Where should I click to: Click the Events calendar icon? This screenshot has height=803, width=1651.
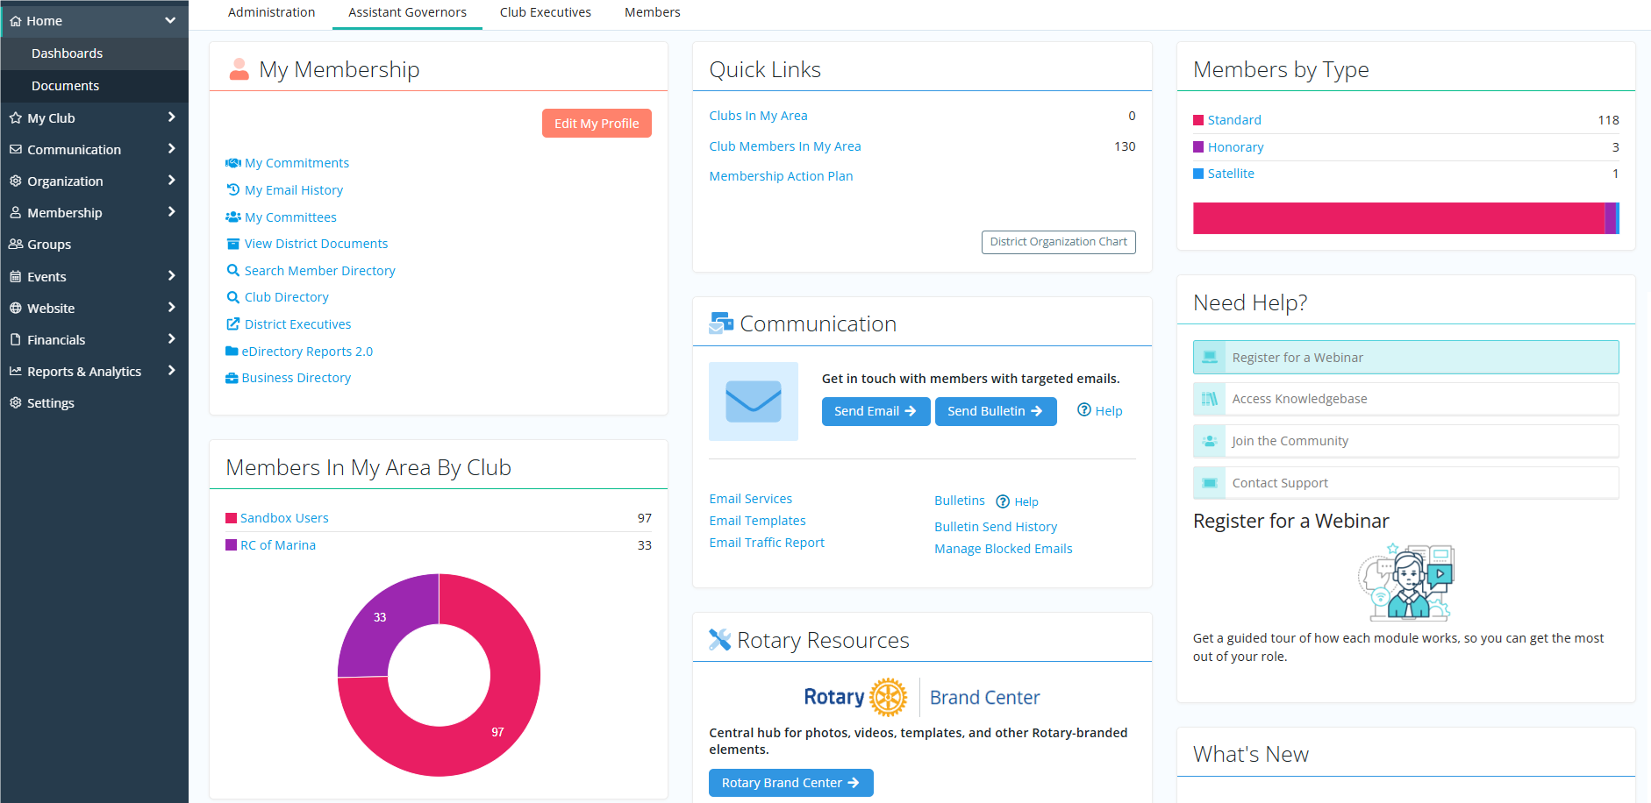tap(16, 277)
